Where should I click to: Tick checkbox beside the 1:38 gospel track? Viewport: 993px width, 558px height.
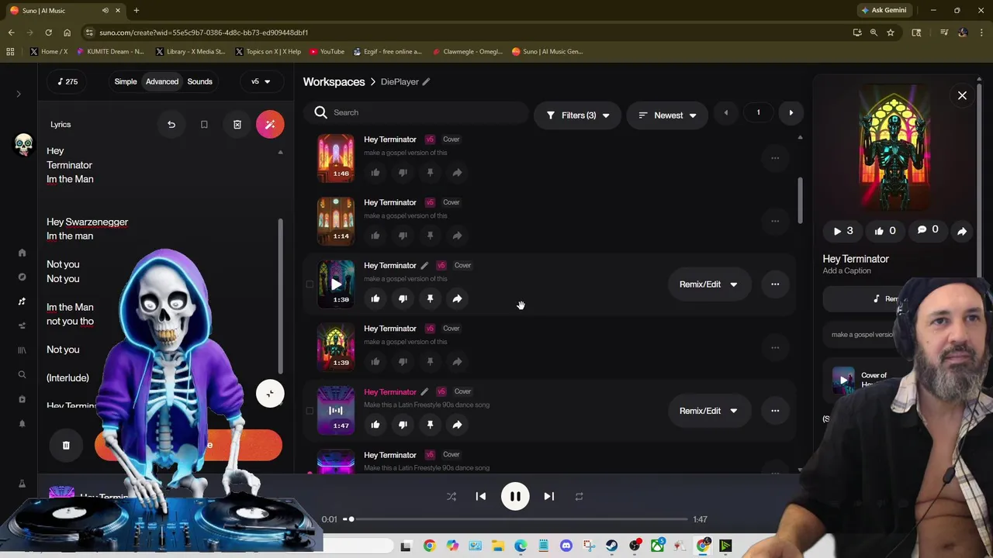tap(310, 284)
